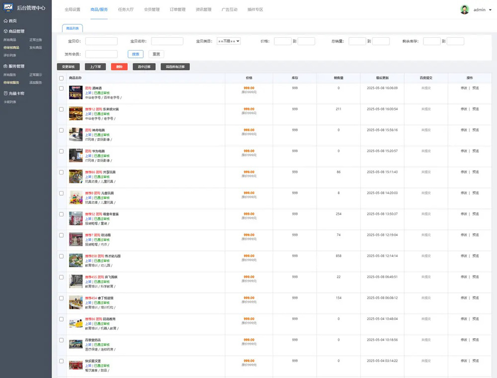Open the 华为电脑 product thumbnail
Viewport: 497px width, 378px height.
click(76, 155)
